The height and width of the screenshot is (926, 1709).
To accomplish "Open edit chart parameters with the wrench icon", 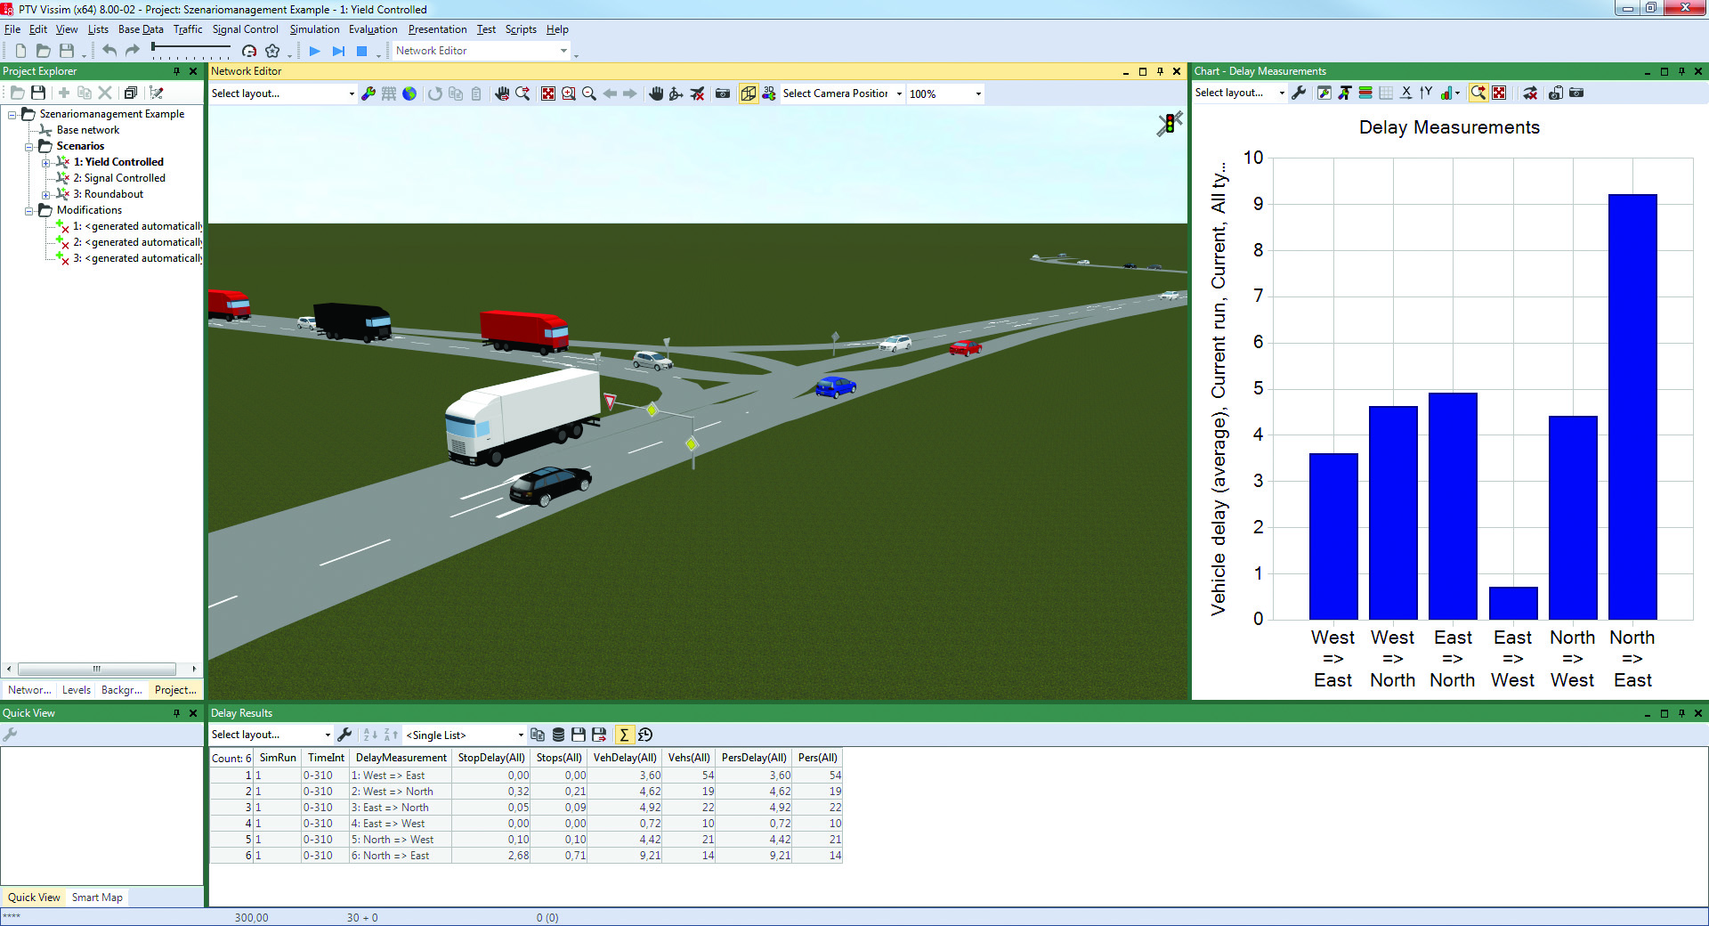I will click(1300, 93).
